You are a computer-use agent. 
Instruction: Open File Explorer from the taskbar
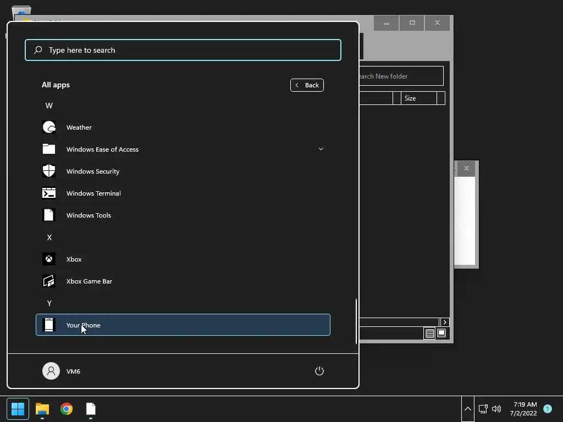[42, 409]
